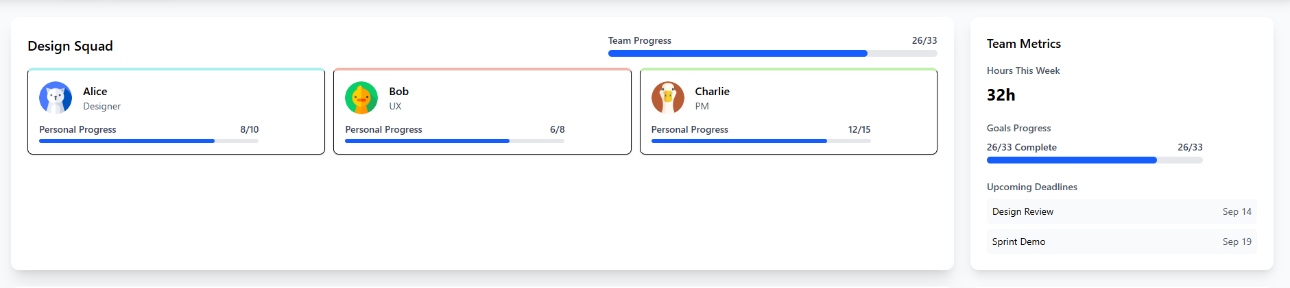
Task: Open the Sprint Demo deadline
Action: [x=1121, y=241]
